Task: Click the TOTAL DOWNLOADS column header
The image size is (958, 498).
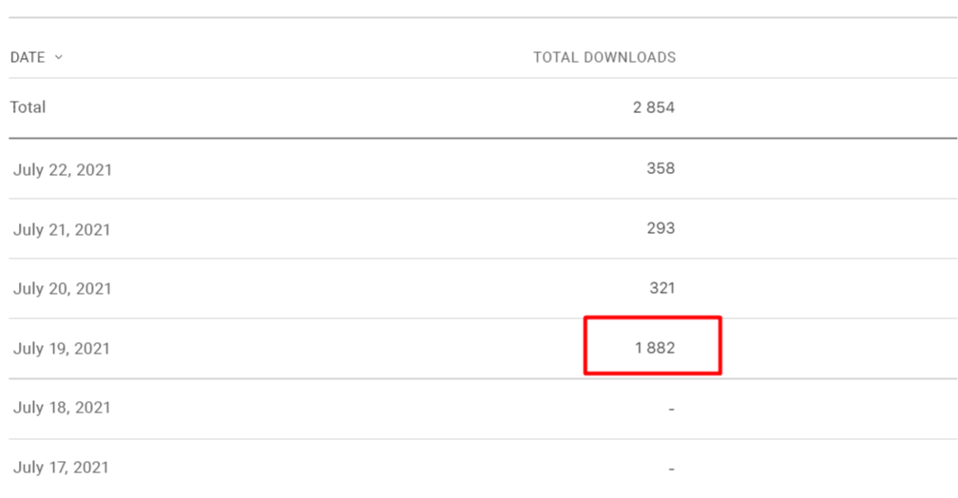Action: pyautogui.click(x=604, y=57)
